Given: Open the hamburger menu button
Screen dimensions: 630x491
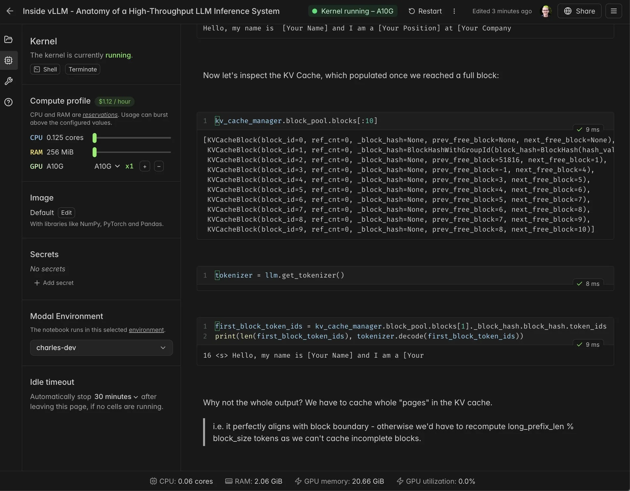Looking at the screenshot, I should (613, 11).
